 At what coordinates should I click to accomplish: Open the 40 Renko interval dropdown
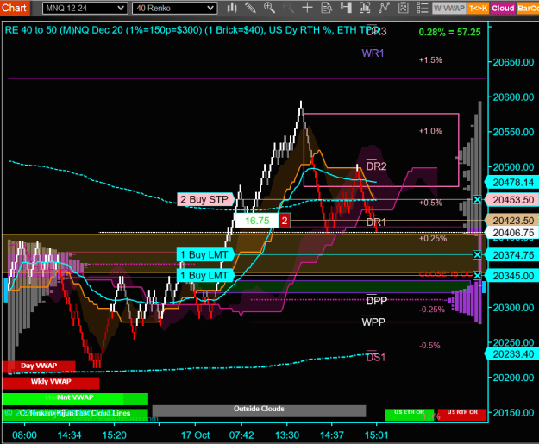tap(174, 8)
